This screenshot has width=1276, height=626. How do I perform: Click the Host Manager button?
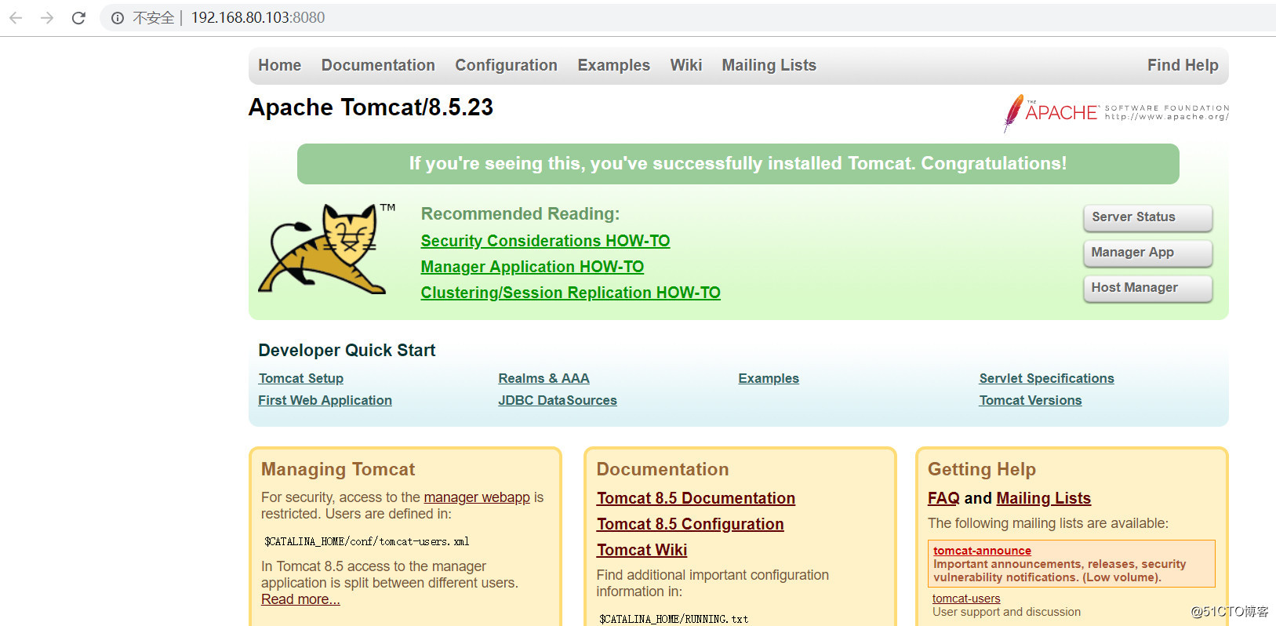(1148, 288)
